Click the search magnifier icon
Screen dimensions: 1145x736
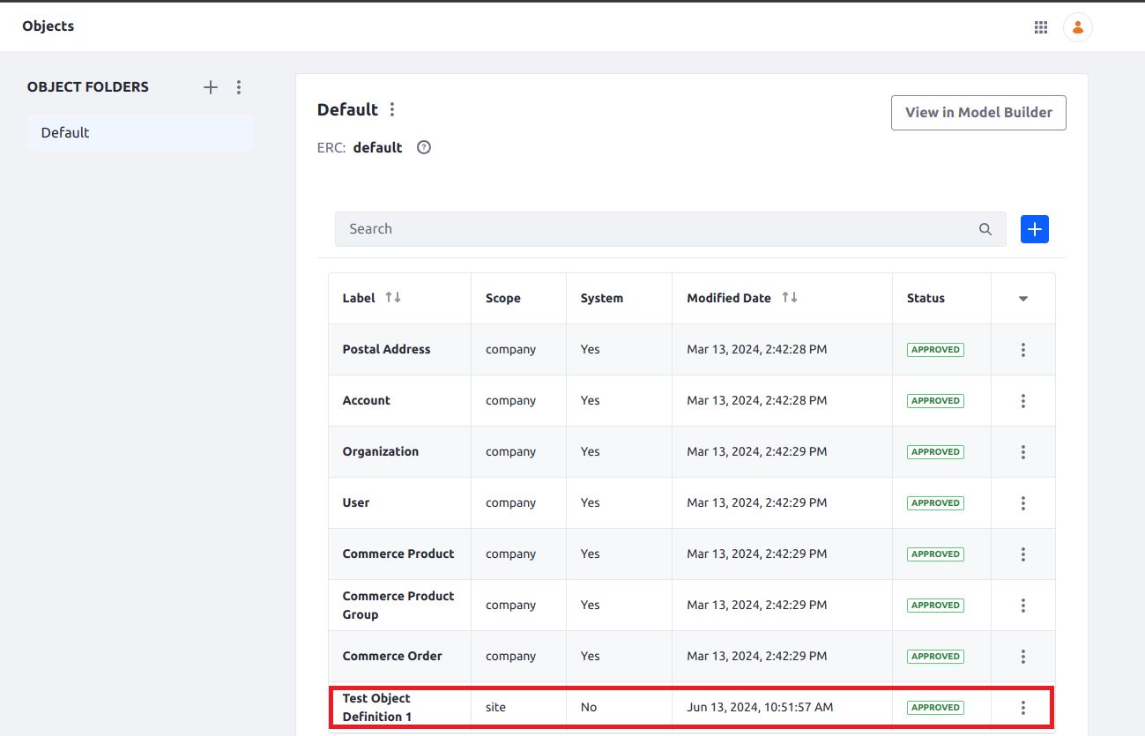click(985, 229)
